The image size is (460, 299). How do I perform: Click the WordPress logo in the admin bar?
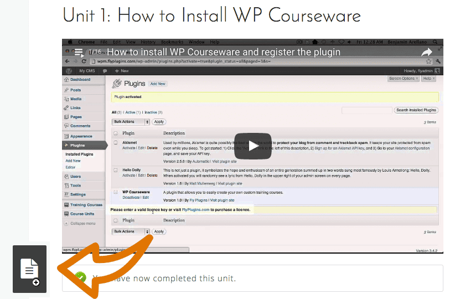69,71
